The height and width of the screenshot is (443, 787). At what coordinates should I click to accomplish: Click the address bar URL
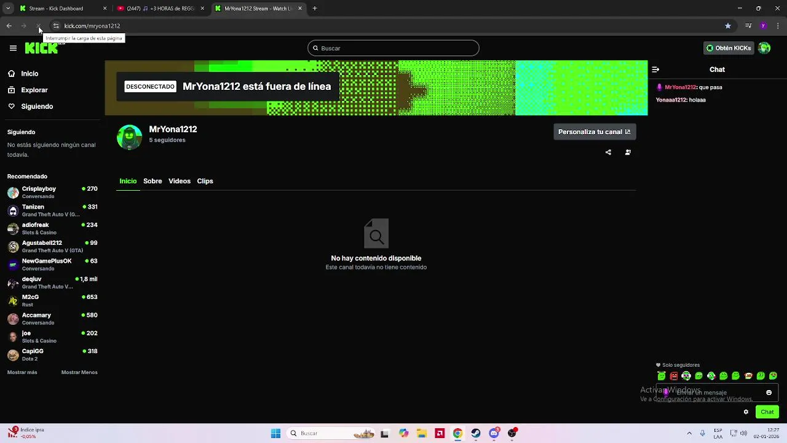[x=92, y=26]
